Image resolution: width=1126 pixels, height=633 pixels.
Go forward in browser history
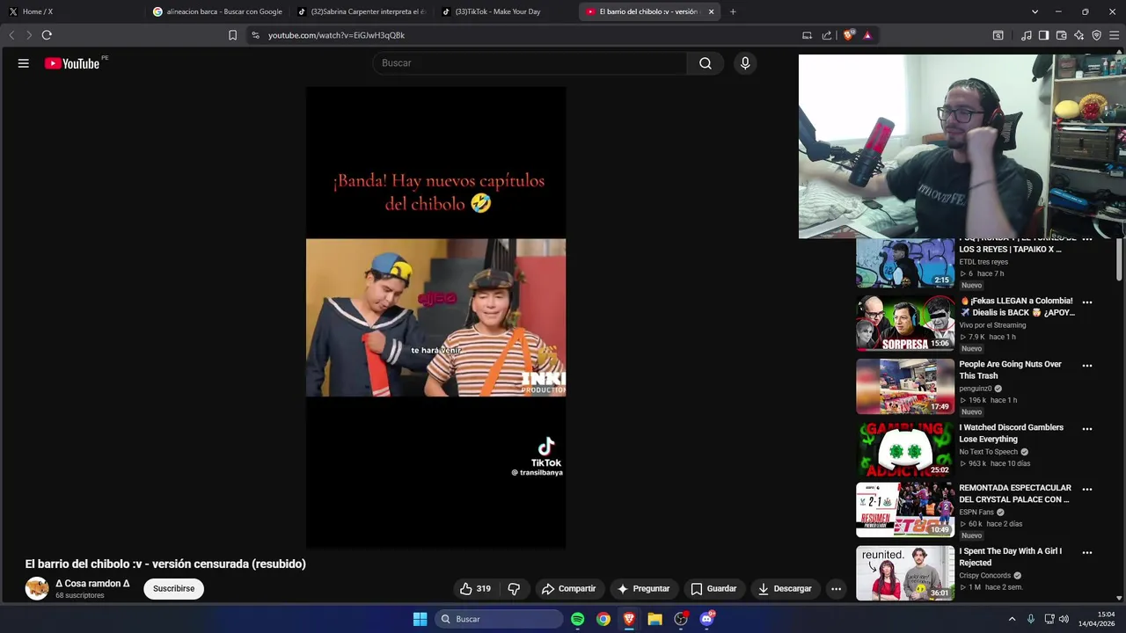(x=28, y=35)
